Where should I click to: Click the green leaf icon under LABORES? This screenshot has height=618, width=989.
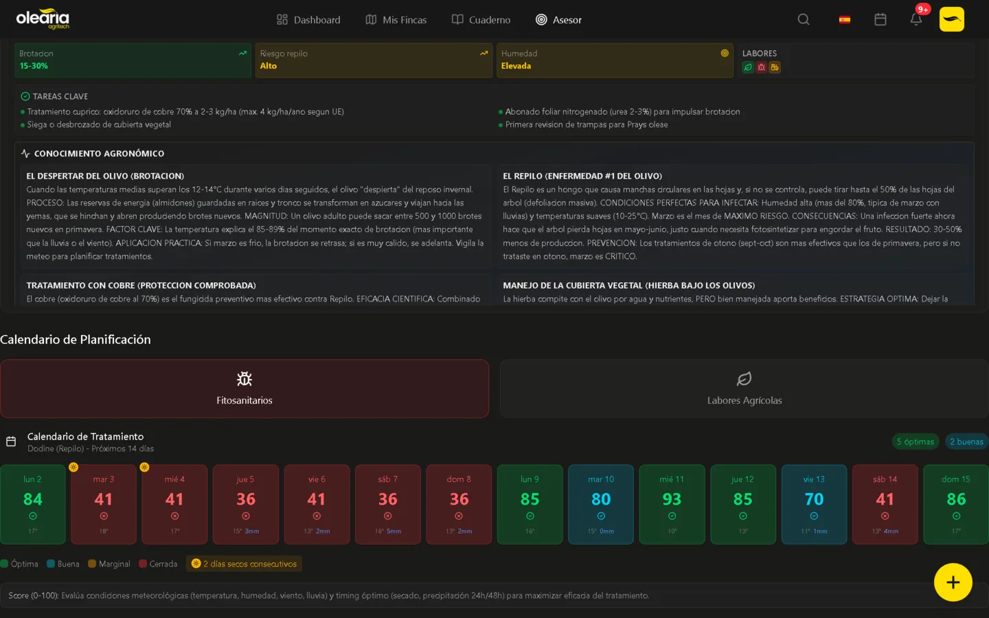(x=748, y=67)
